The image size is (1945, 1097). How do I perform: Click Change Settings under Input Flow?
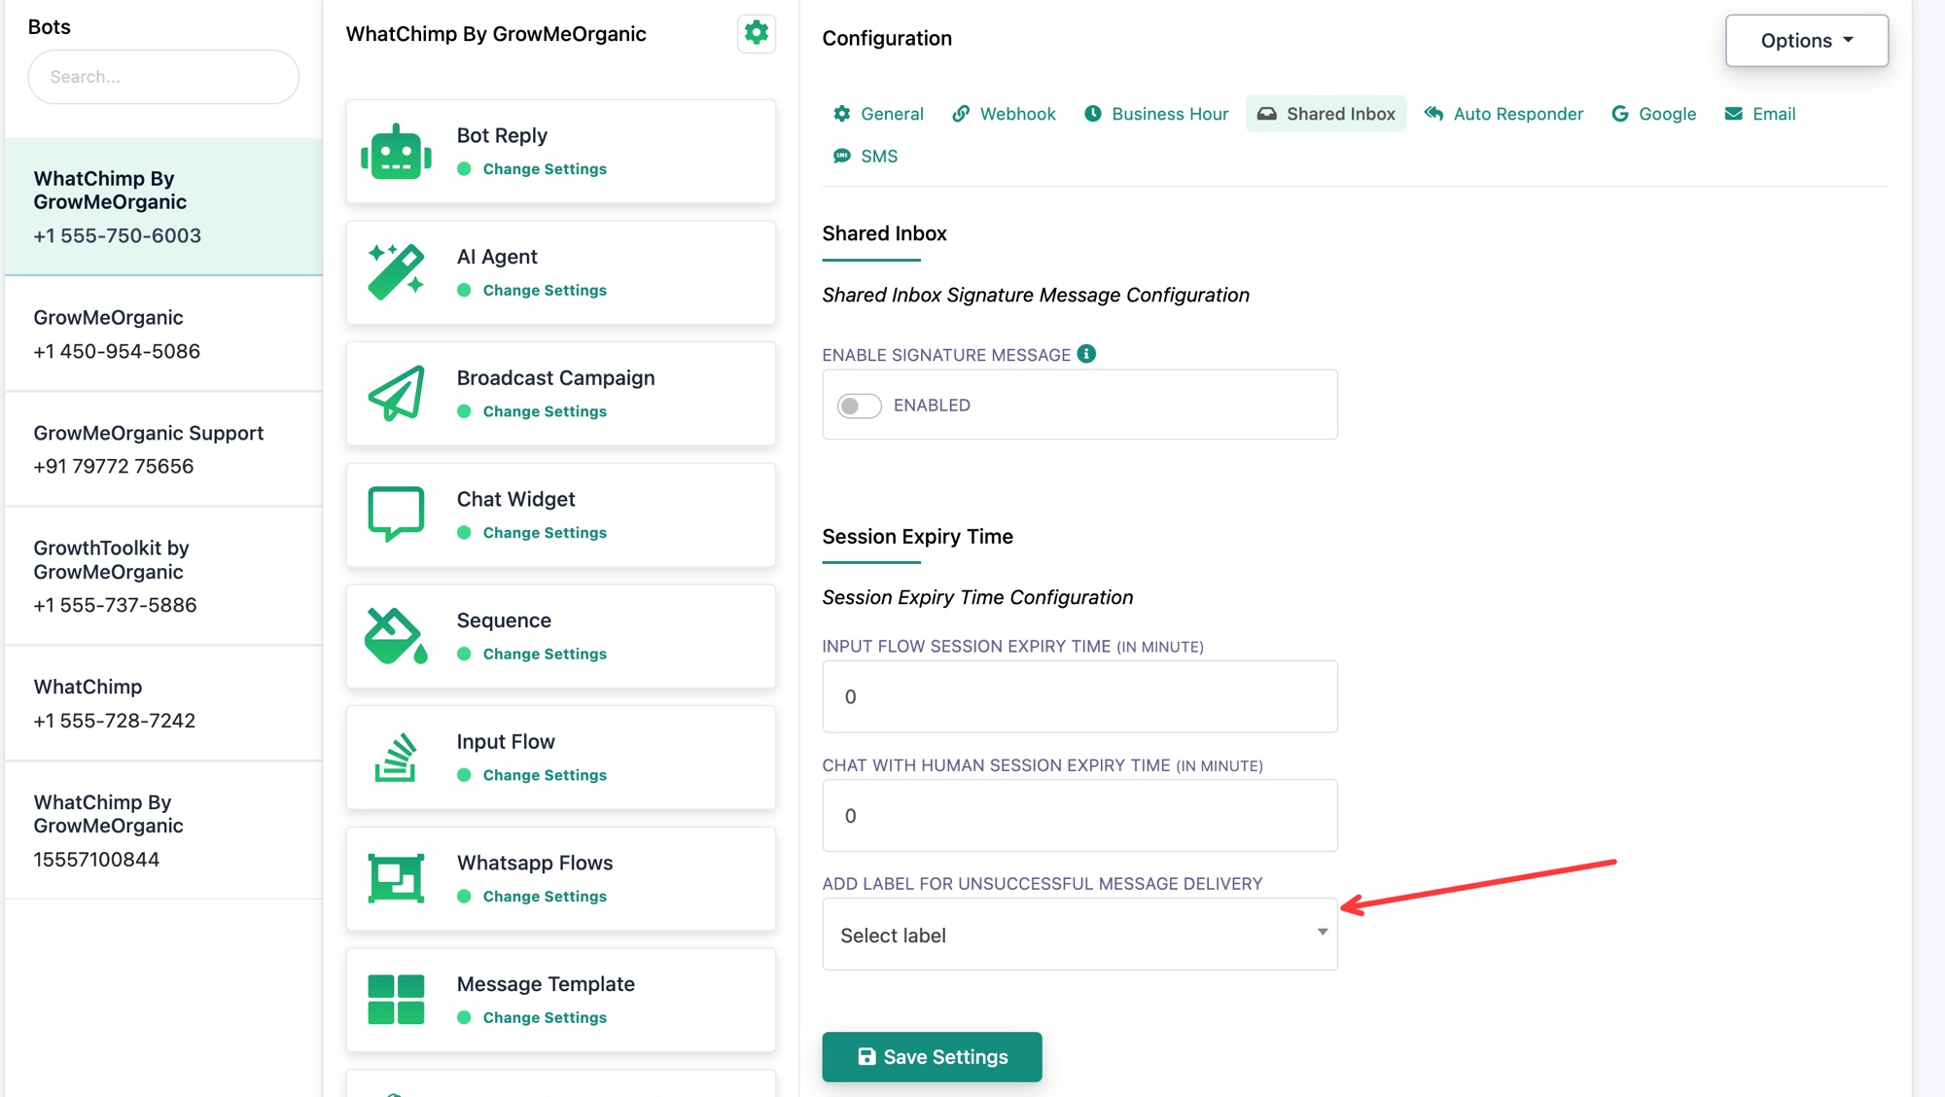545,775
